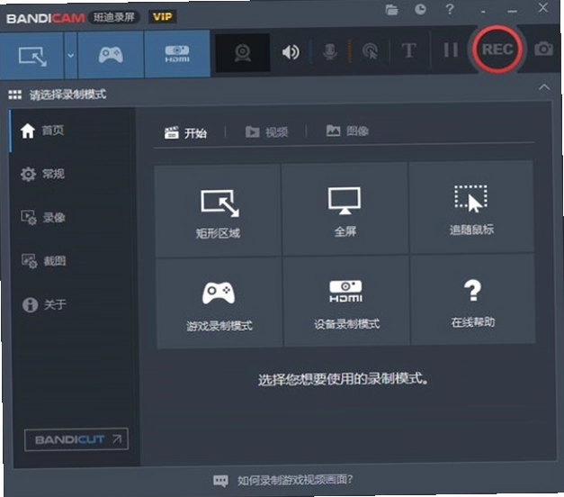Image resolution: width=564 pixels, height=497 pixels.
Task: Start recording with the red REC button
Action: (497, 49)
